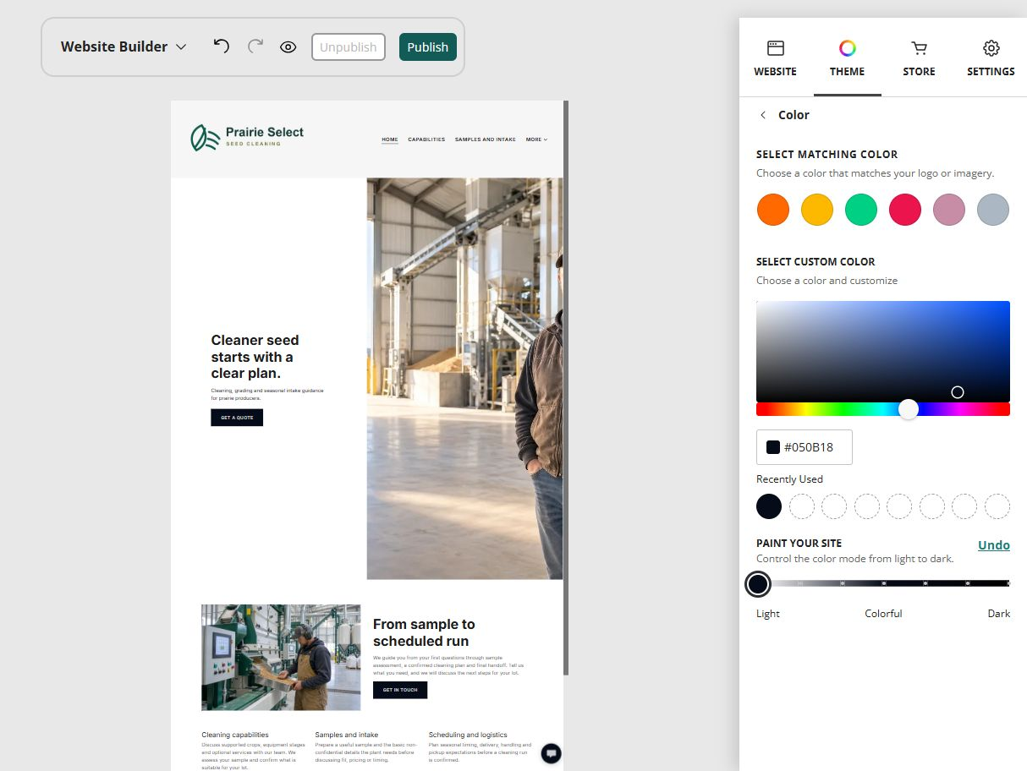Switch to the Theme tab

(847, 58)
